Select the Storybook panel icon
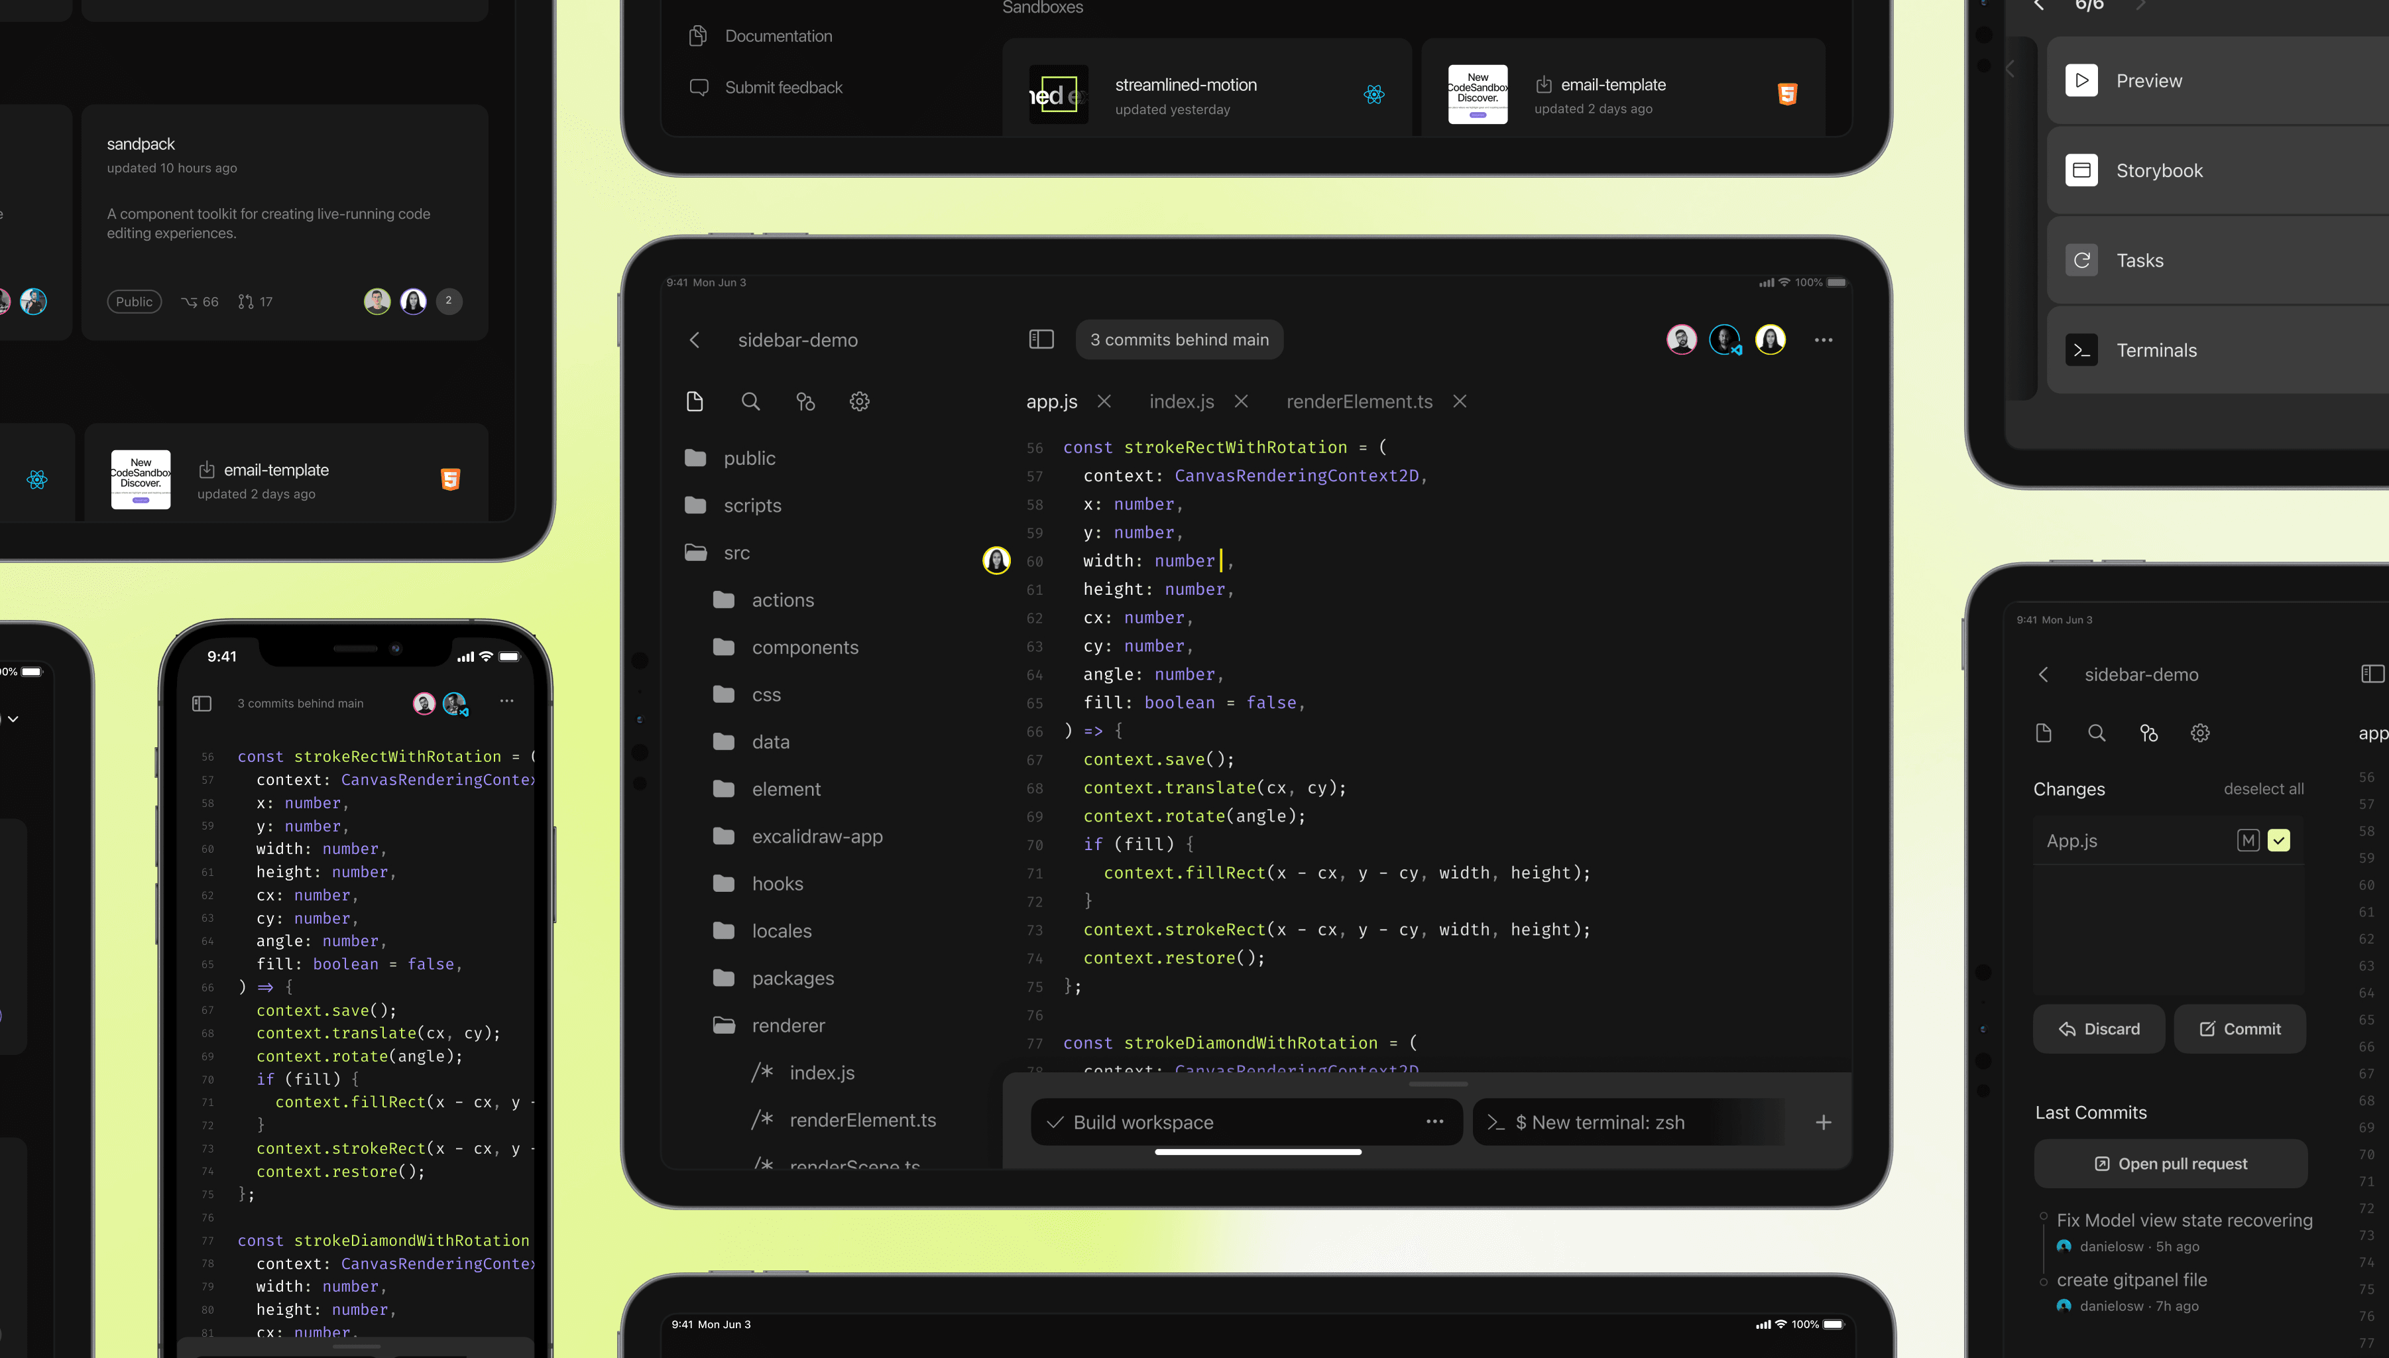The width and height of the screenshot is (2389, 1358). point(2082,169)
